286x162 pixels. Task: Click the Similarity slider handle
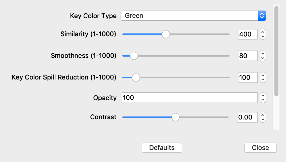(166, 34)
